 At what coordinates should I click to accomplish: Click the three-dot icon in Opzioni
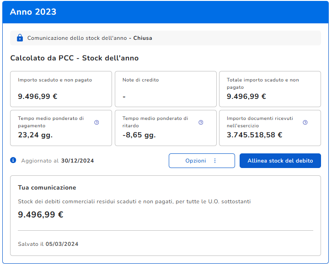point(215,161)
